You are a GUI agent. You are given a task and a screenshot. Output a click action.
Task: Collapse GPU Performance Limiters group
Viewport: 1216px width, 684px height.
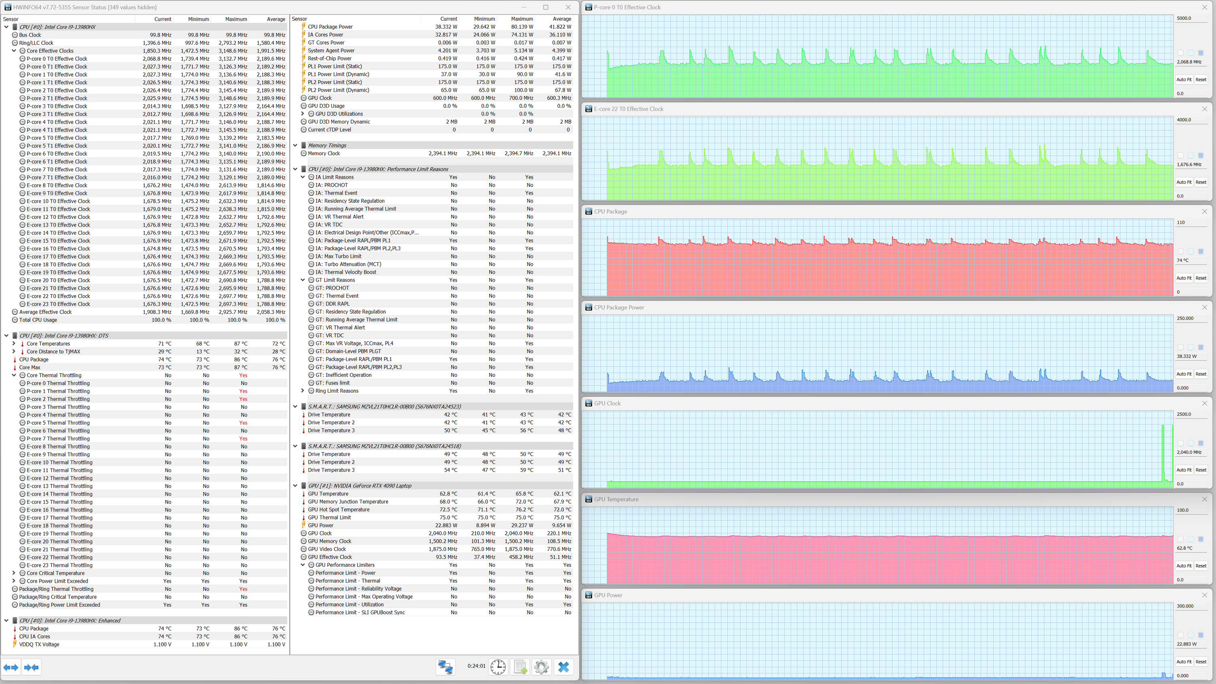pos(303,565)
